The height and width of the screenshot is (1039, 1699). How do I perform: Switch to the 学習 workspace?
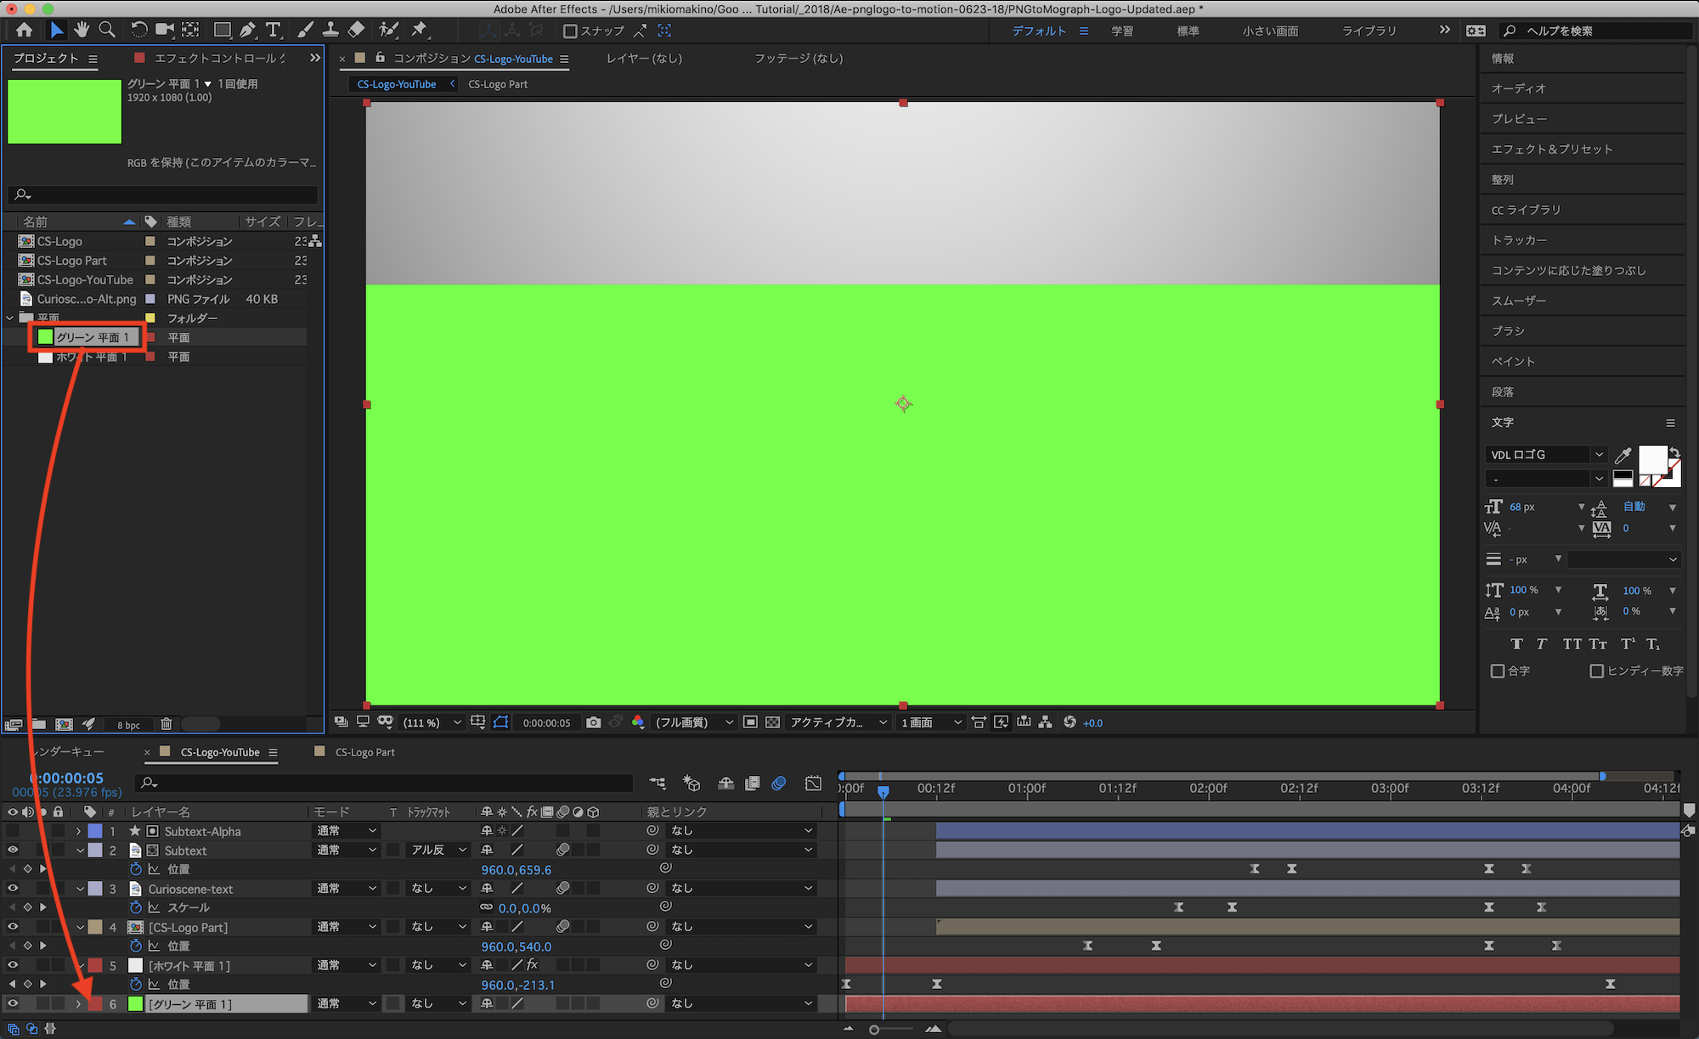[x=1121, y=31]
